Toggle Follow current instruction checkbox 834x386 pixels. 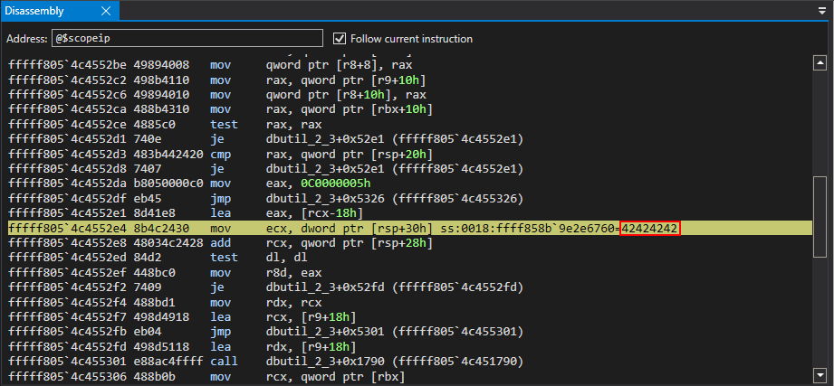tap(340, 38)
